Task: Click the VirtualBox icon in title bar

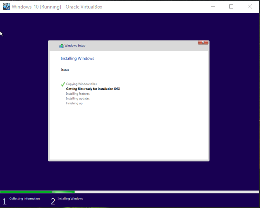Action: pyautogui.click(x=6, y=6)
